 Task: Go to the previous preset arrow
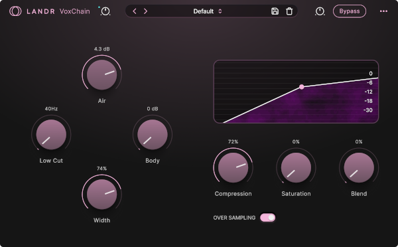pos(135,11)
